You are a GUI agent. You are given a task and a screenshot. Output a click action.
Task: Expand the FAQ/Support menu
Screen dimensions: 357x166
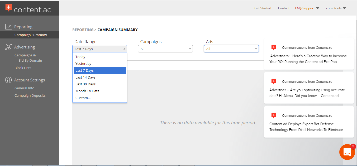[307, 8]
